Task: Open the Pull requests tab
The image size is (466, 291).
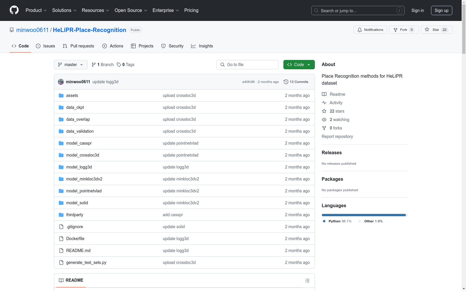Action: [78, 46]
